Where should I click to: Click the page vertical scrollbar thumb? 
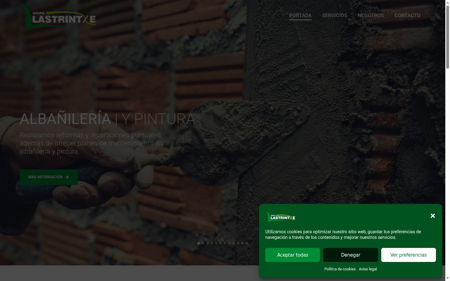(447, 37)
